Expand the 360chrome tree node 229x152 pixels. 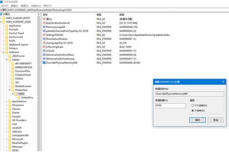(x=6, y=56)
